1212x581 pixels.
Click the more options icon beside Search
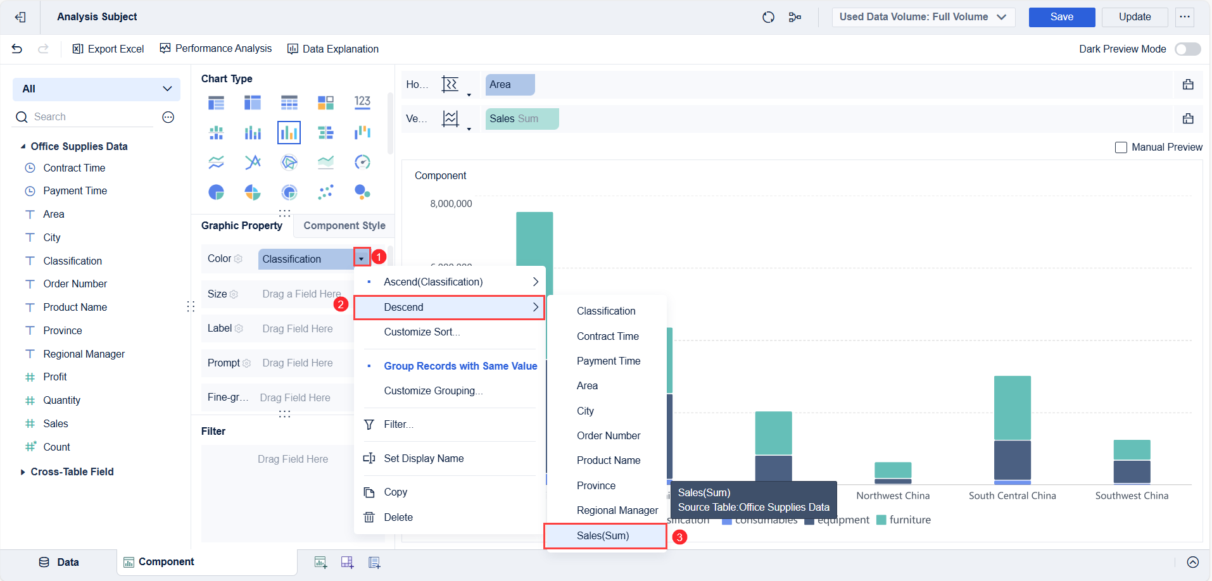click(168, 117)
